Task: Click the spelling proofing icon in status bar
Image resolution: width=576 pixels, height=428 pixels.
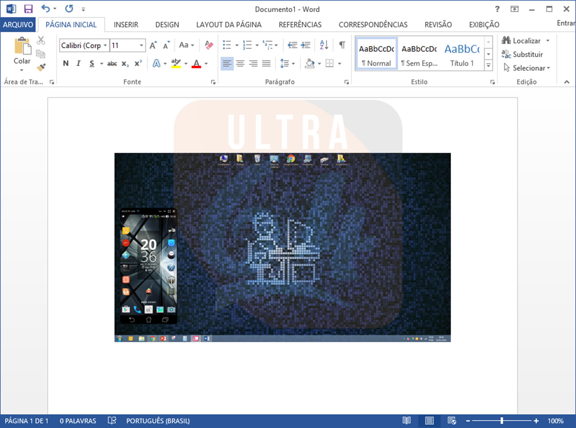Action: tap(112, 420)
